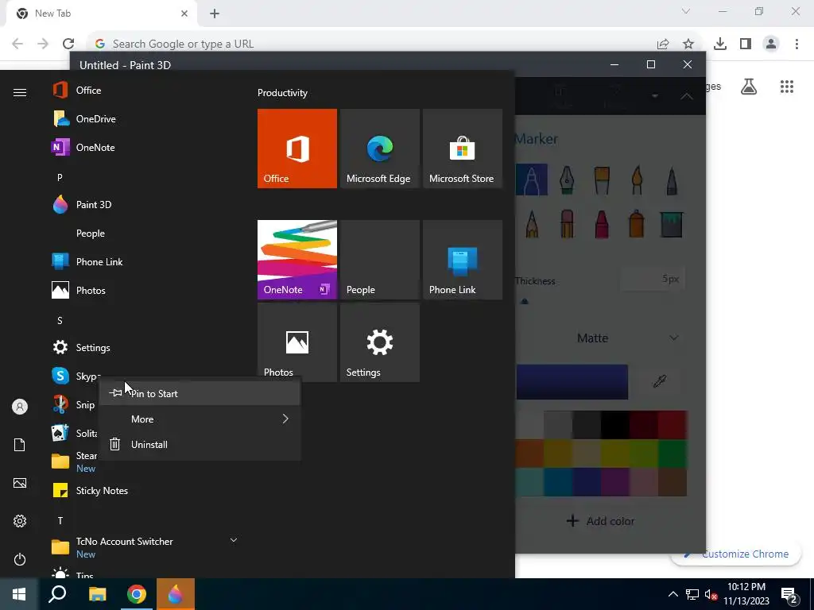
Task: Show hidden tray icons chevron
Action: (x=673, y=594)
